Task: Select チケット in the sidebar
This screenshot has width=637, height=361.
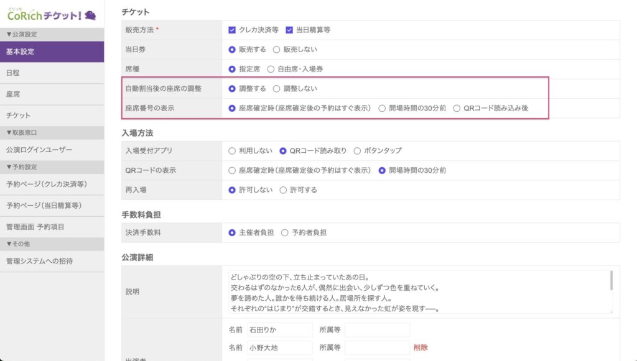Action: [18, 116]
